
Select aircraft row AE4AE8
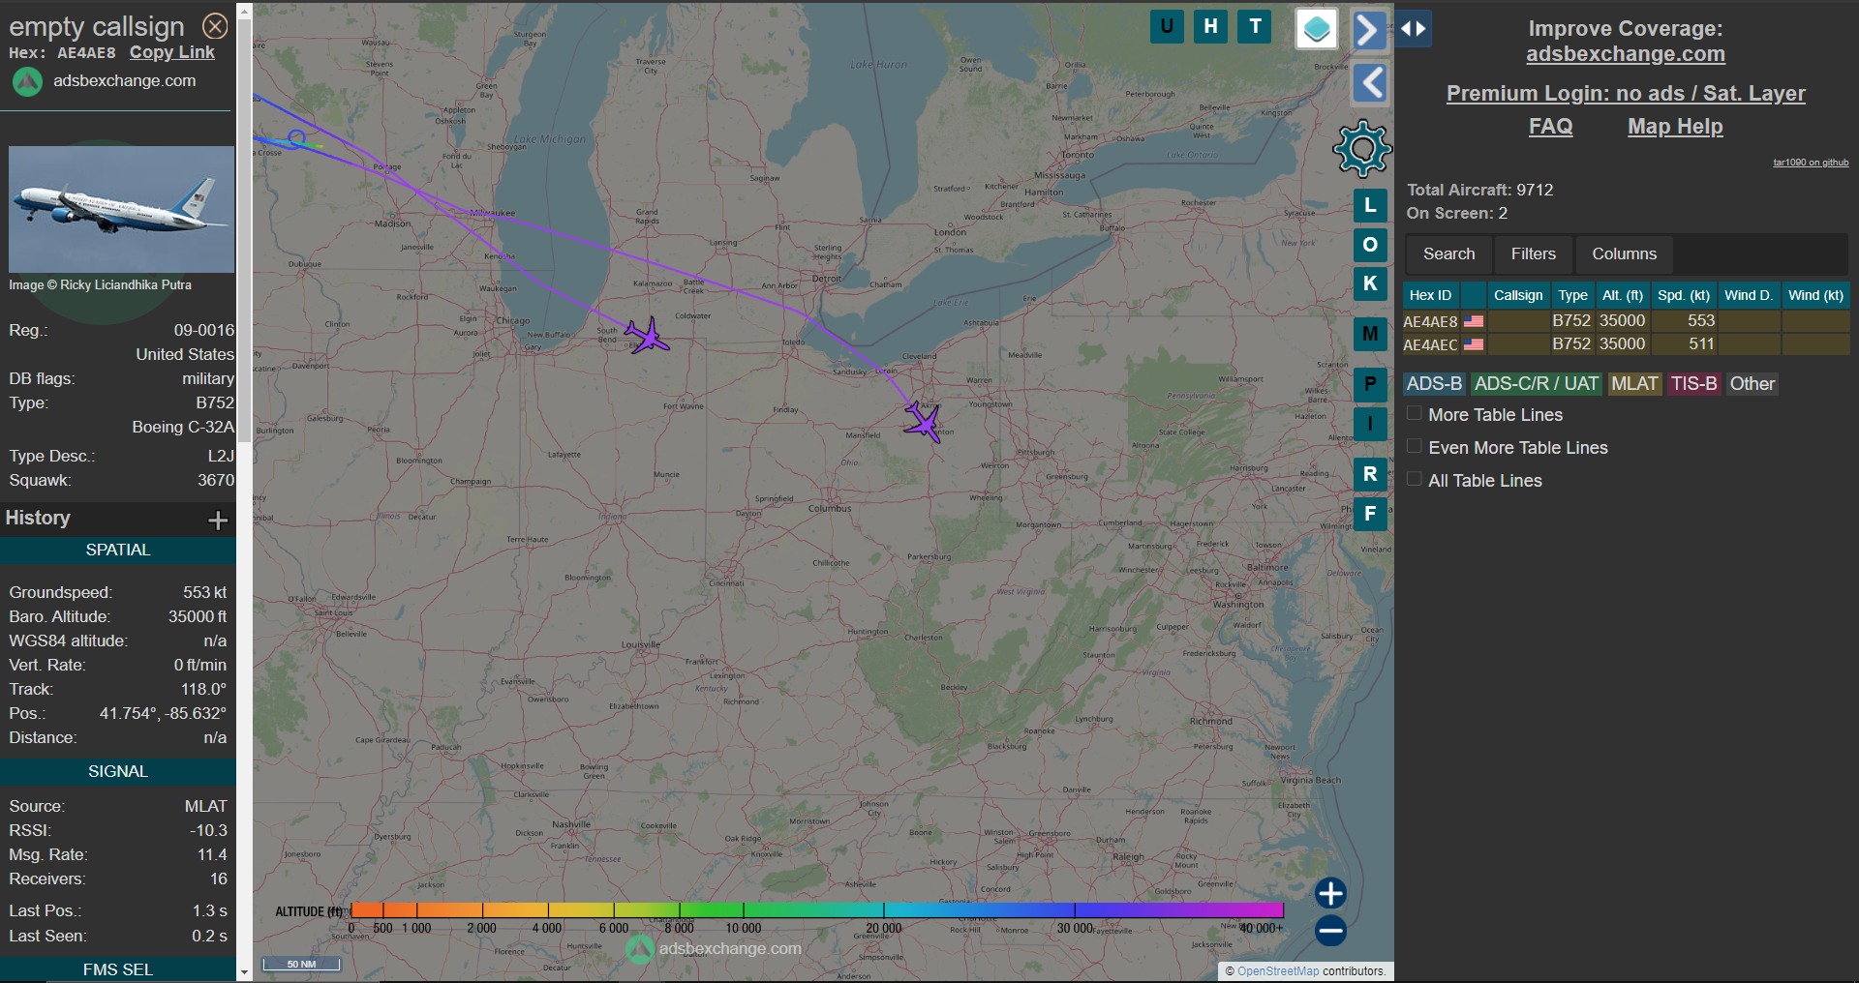tap(1626, 321)
